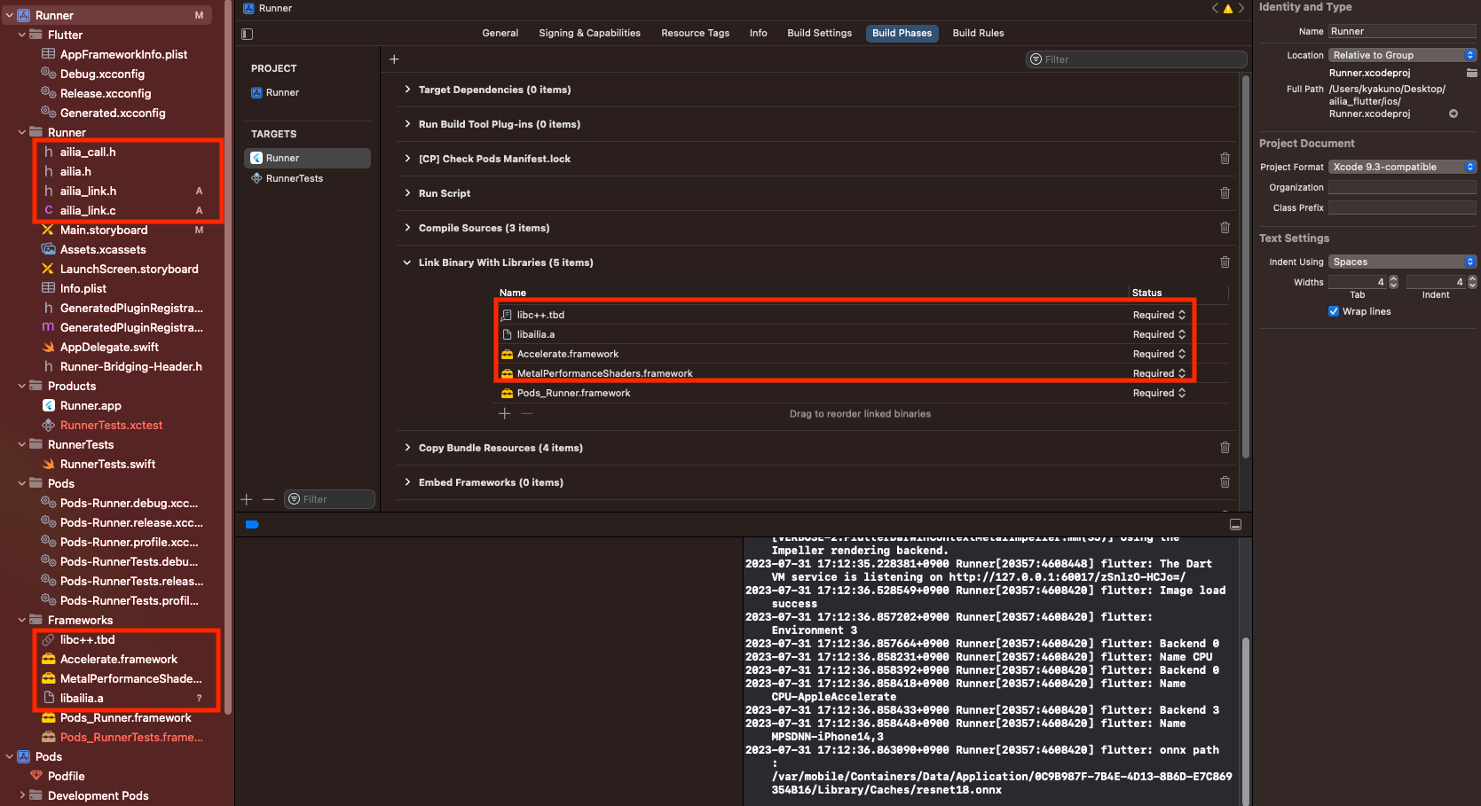
Task: Toggle the Wrap lines checkbox
Action: click(x=1334, y=311)
